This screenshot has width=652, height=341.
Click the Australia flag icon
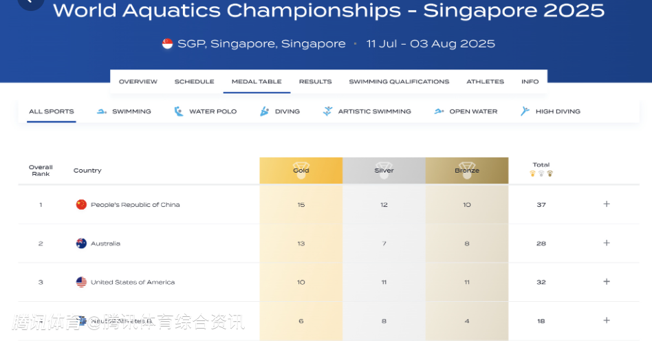click(x=81, y=243)
